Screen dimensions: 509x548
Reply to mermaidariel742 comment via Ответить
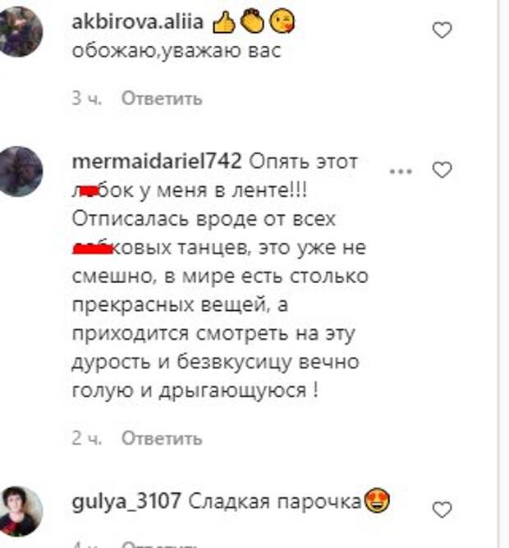coord(162,437)
